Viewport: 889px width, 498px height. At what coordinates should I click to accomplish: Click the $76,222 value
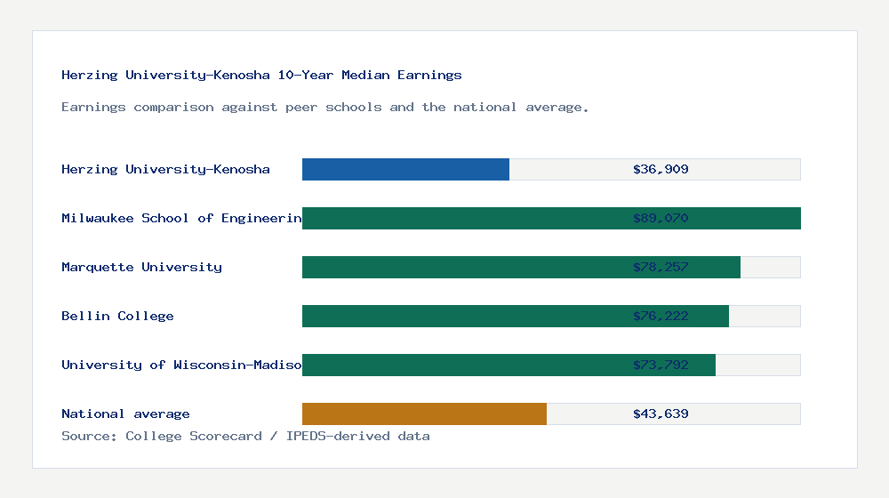(661, 316)
